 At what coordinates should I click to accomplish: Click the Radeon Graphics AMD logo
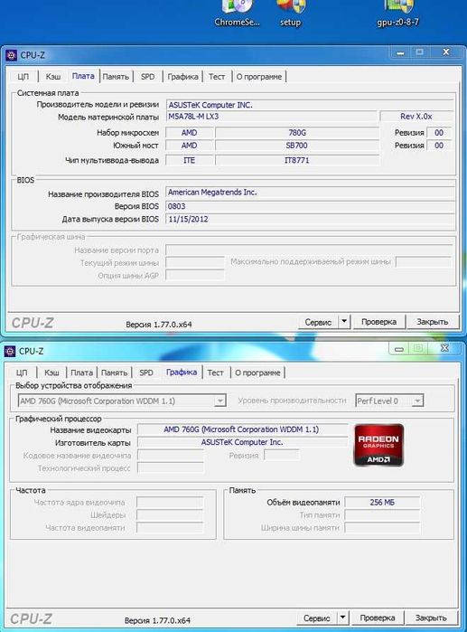[x=378, y=445]
